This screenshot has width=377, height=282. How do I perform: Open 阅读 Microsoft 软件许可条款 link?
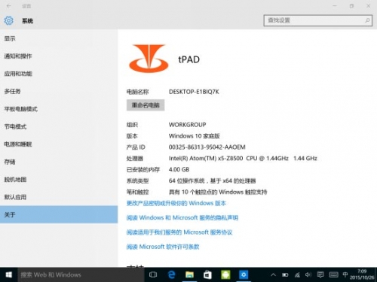(163, 247)
